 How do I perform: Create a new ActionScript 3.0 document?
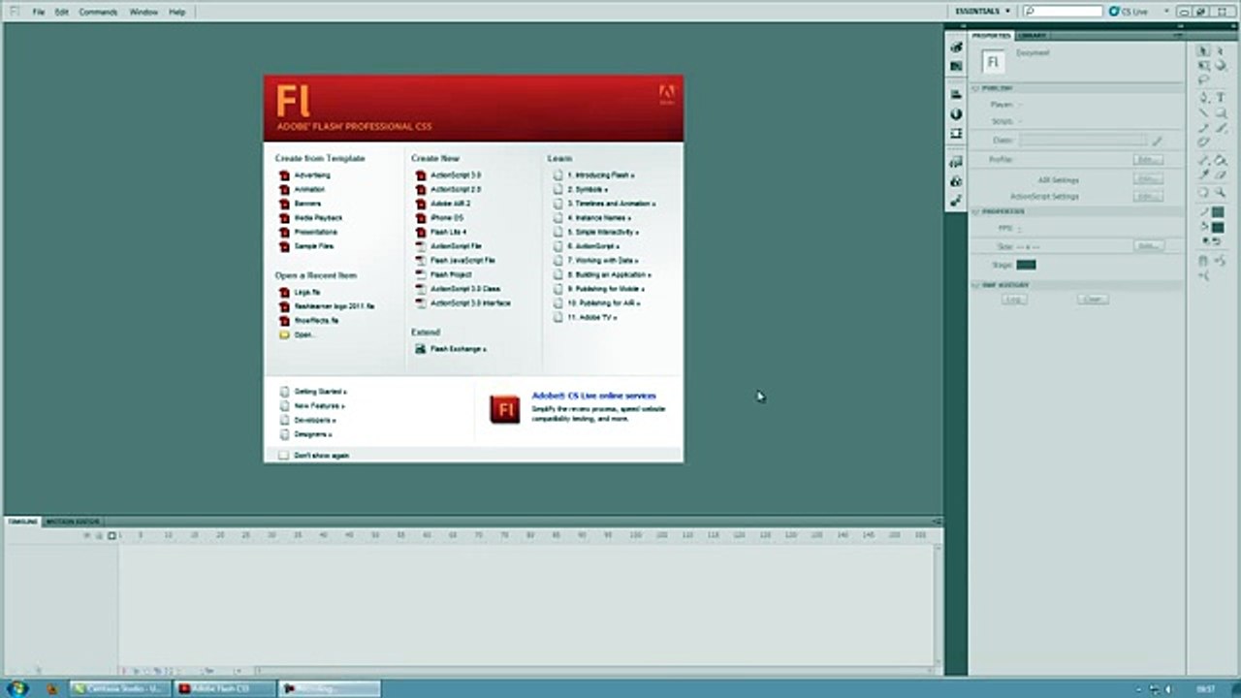tap(456, 175)
